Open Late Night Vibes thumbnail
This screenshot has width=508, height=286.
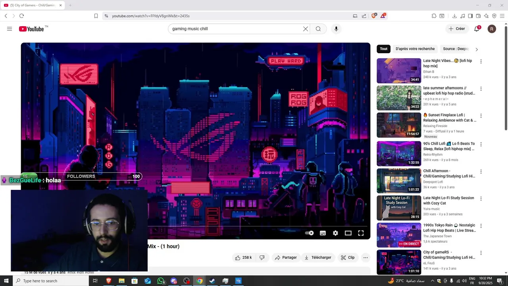(399, 71)
